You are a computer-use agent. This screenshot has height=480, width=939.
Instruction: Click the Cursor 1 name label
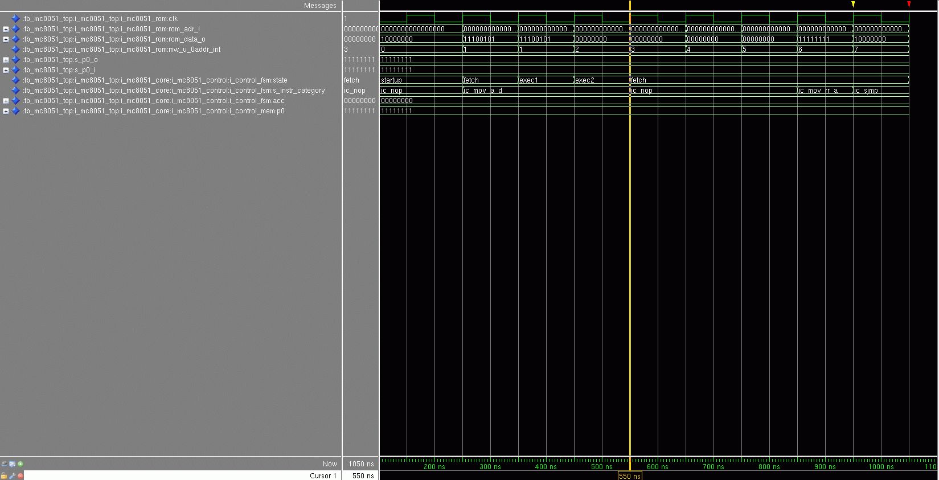pyautogui.click(x=323, y=476)
